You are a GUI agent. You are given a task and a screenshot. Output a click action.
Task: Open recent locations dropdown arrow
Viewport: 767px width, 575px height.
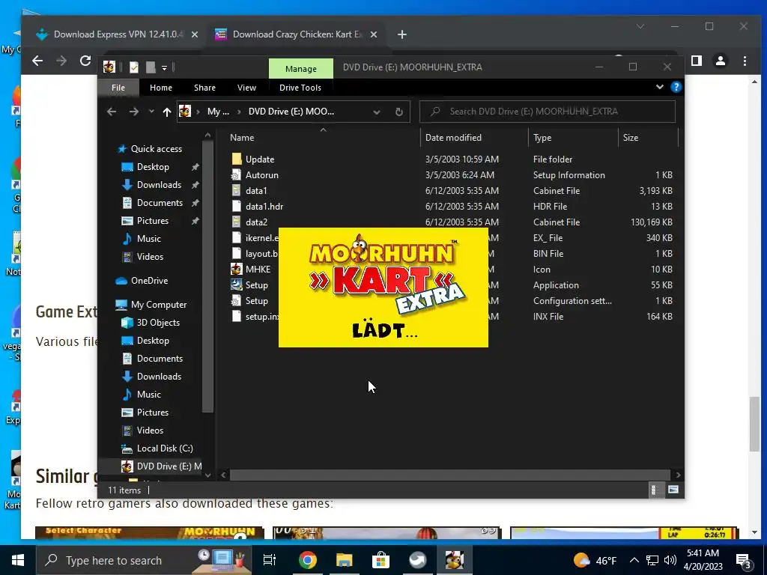(151, 112)
